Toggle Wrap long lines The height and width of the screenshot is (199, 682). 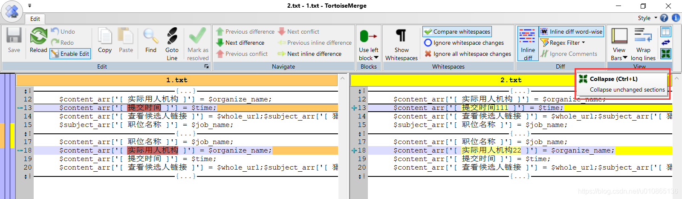[x=643, y=44]
